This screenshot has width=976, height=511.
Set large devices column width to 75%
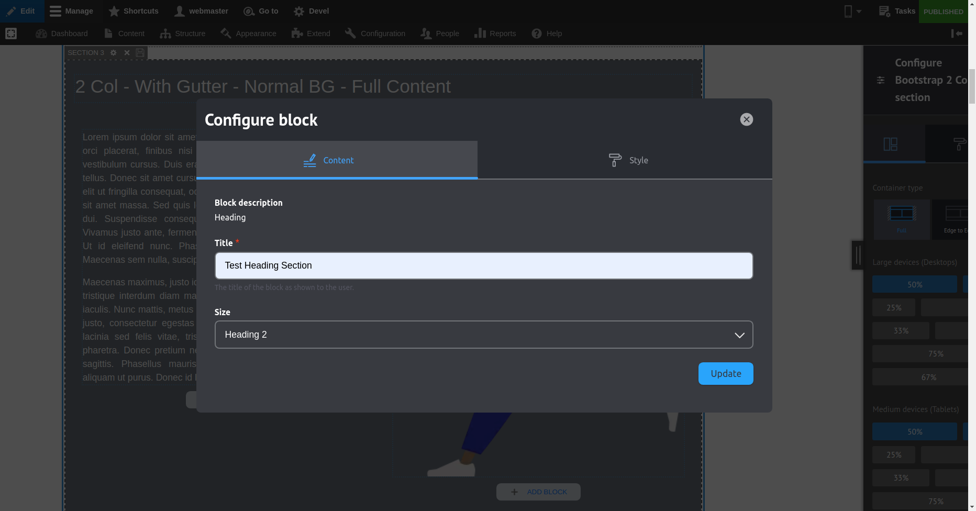click(936, 353)
